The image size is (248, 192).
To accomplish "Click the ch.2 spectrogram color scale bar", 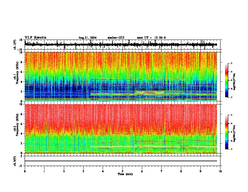I will 227,132.
